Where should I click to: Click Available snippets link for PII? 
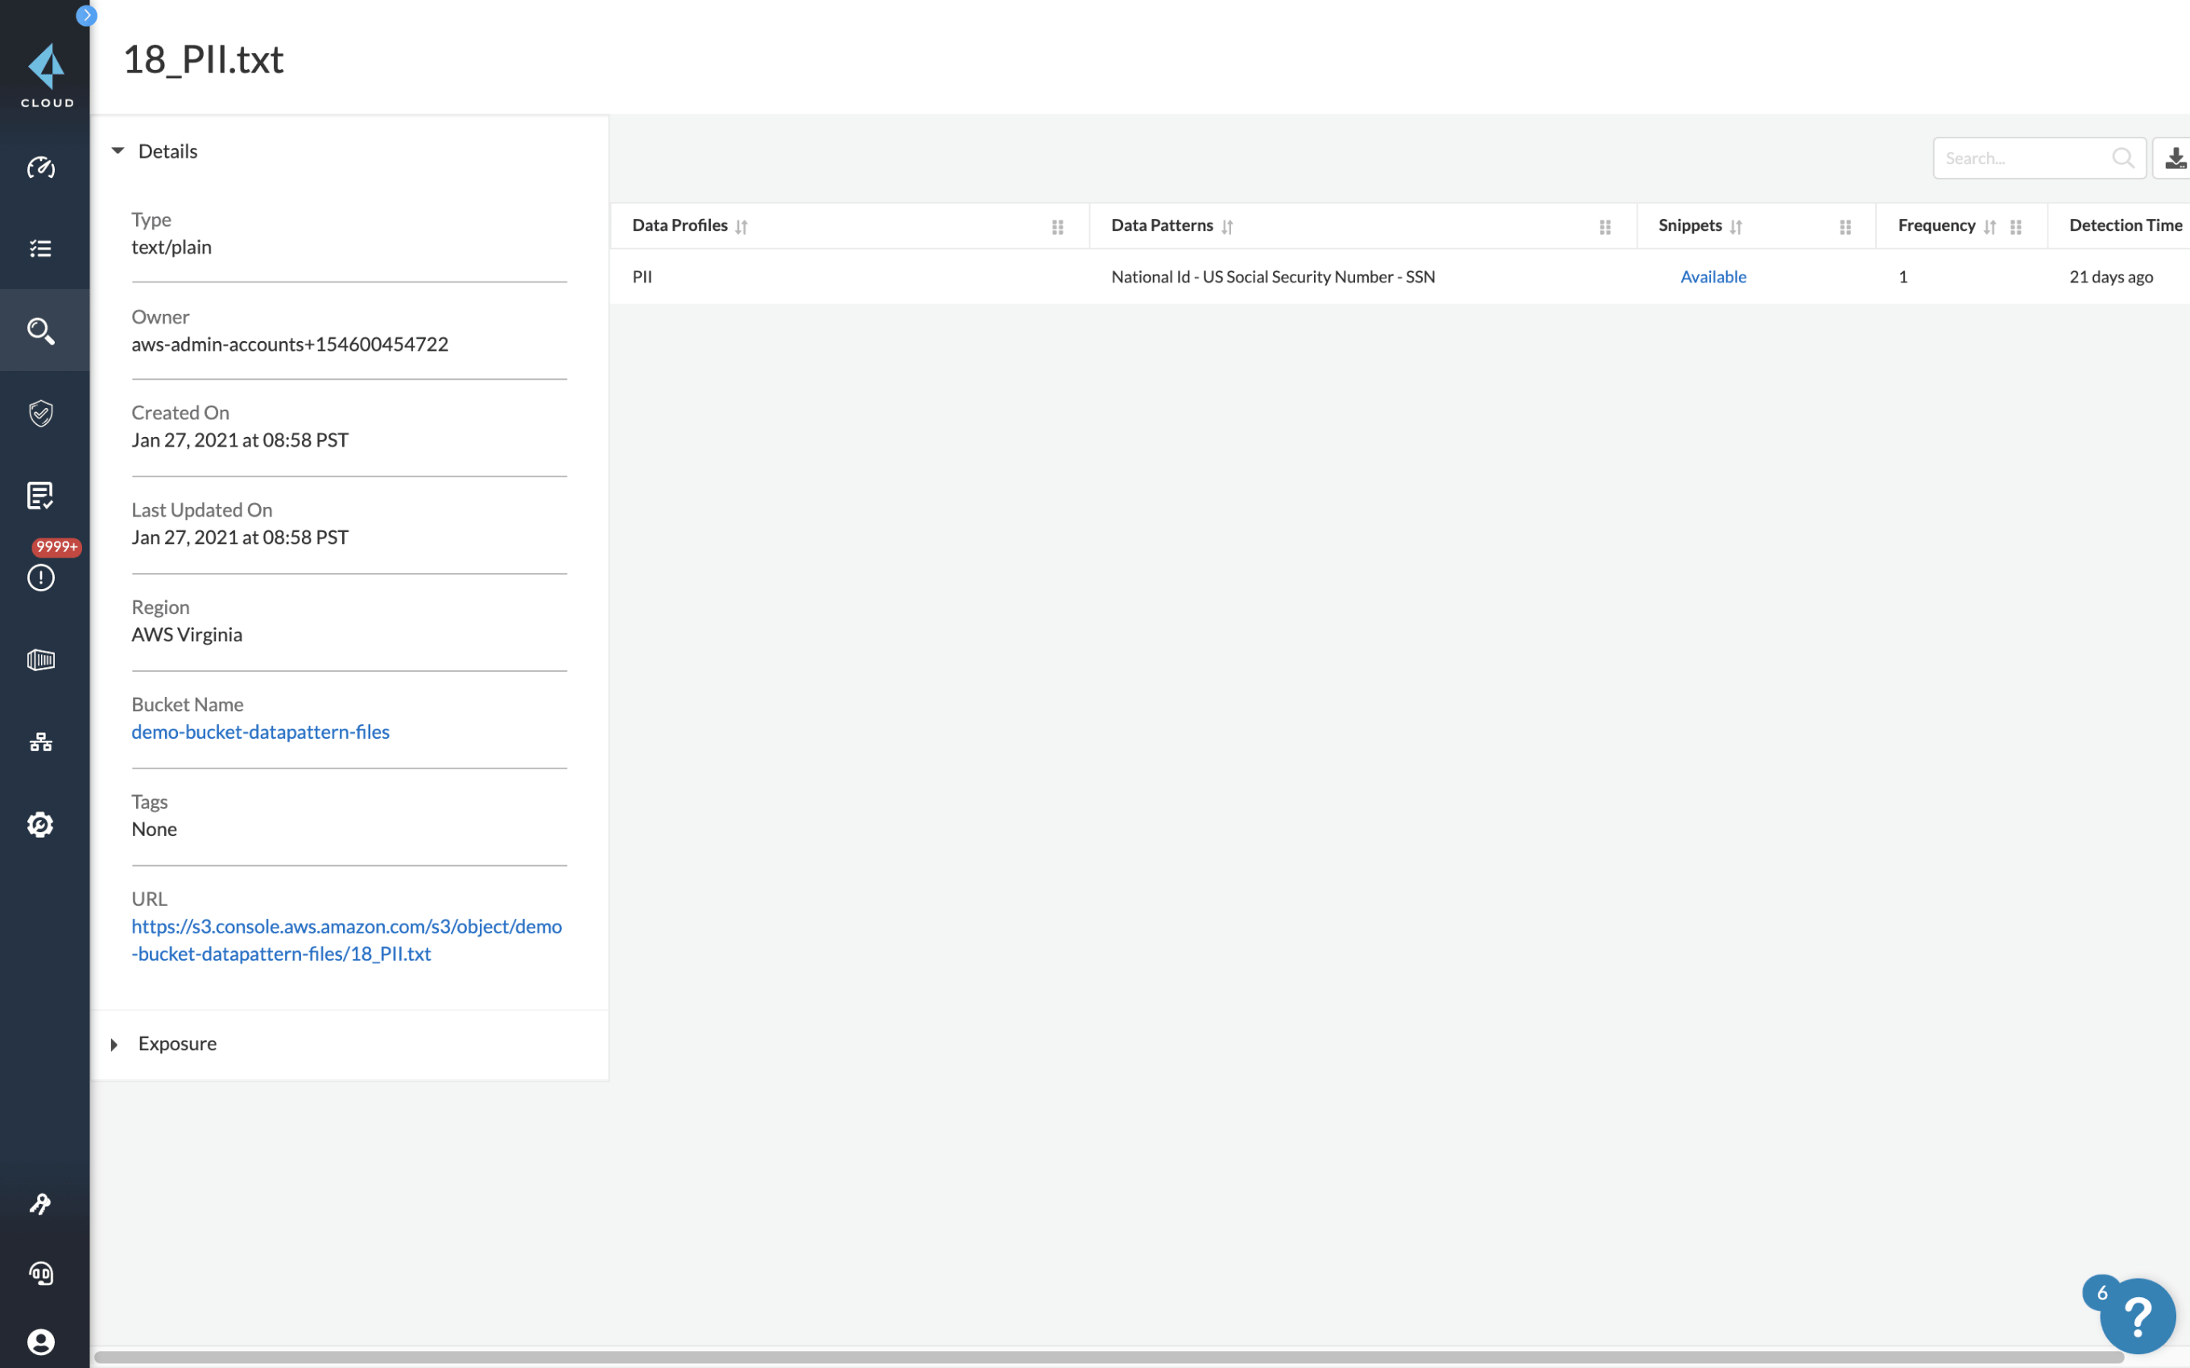1714,276
